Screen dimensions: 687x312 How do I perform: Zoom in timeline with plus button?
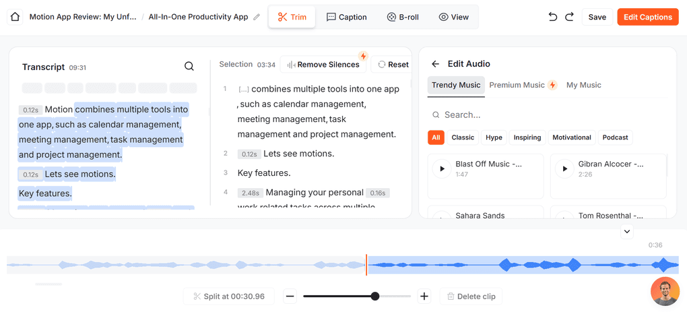(x=424, y=297)
